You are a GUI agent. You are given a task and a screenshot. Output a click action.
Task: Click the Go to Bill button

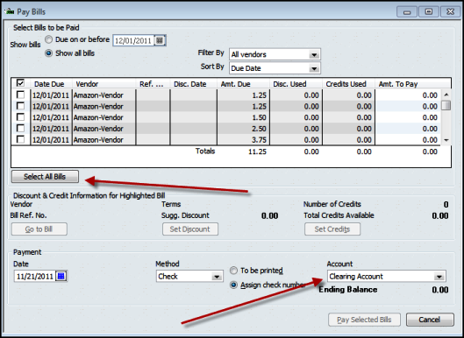click(x=39, y=229)
